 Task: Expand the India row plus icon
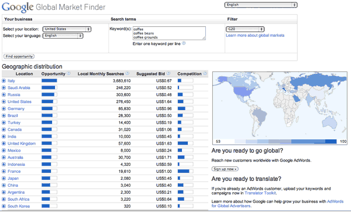(x=4, y=136)
